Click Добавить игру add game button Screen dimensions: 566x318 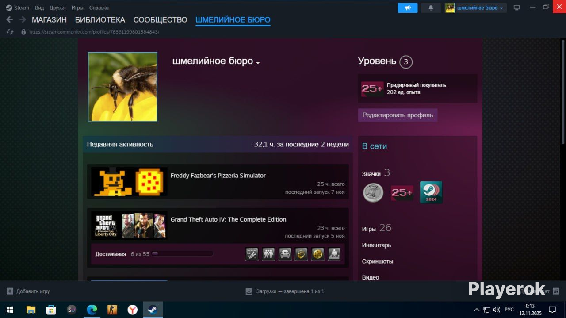pyautogui.click(x=28, y=291)
